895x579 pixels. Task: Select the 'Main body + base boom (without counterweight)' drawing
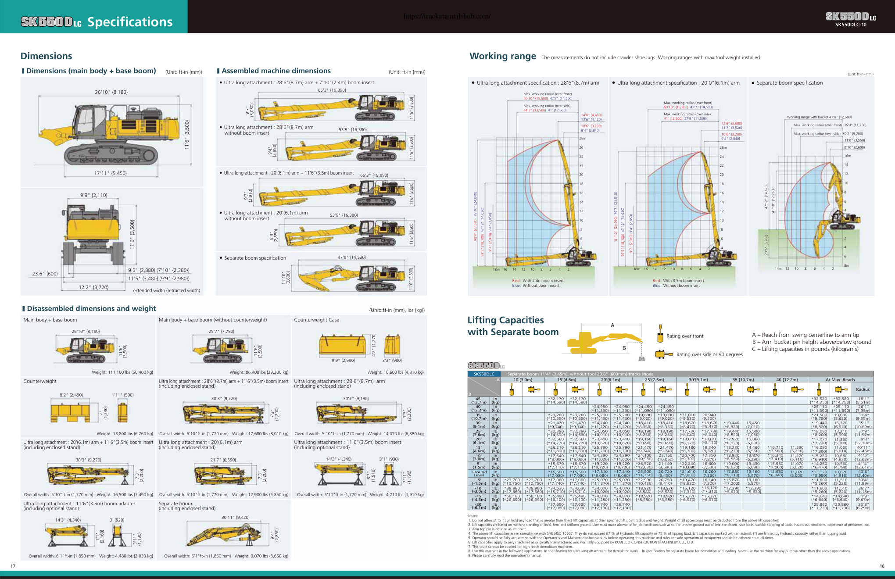(222, 350)
